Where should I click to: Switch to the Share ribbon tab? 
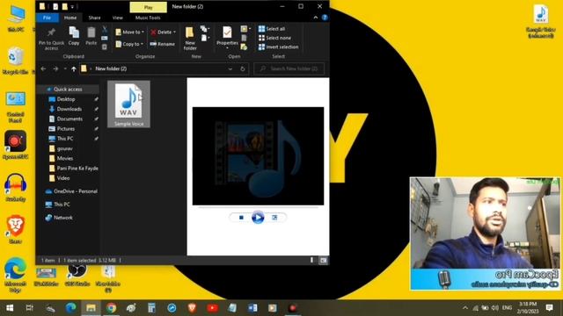tap(94, 18)
